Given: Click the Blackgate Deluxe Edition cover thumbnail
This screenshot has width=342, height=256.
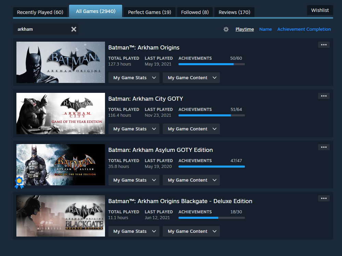Looking at the screenshot, I should tap(61, 216).
